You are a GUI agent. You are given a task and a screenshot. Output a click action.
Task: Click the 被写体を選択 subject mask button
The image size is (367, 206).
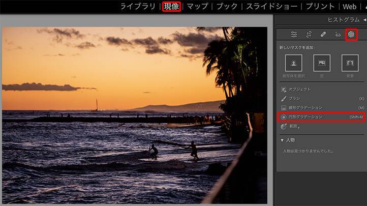[x=294, y=63]
